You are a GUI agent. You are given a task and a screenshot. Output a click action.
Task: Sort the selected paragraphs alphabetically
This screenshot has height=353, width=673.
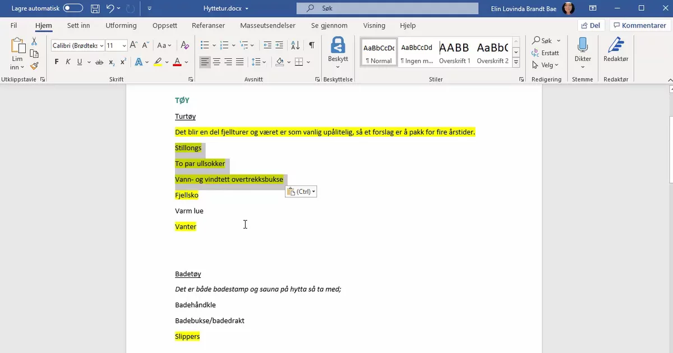(295, 45)
